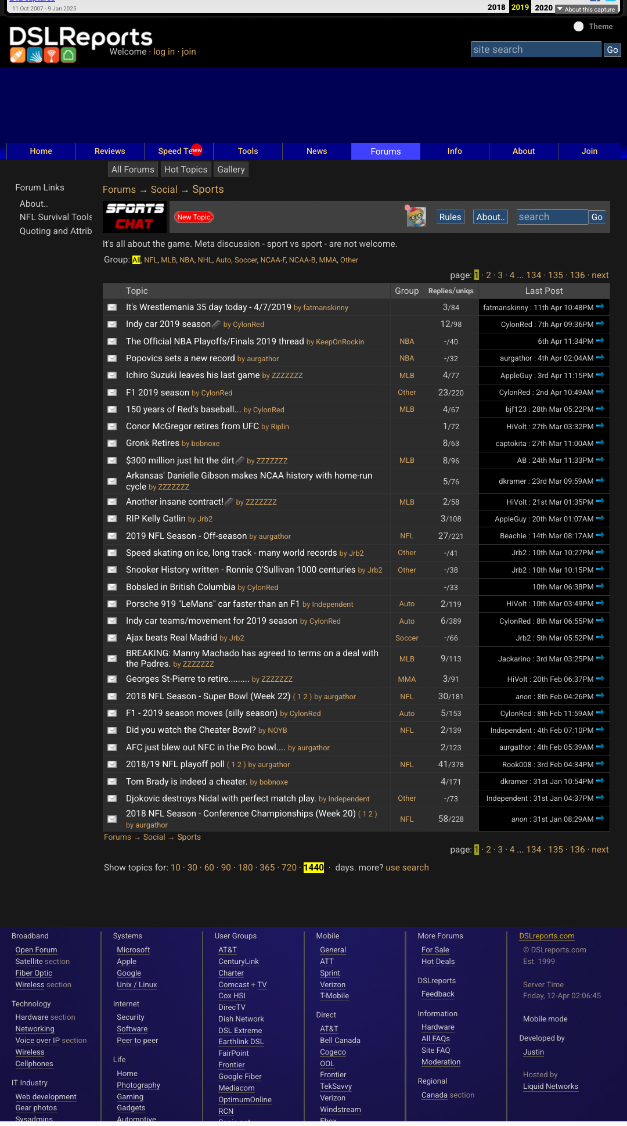Open the forum Rules button

click(450, 217)
